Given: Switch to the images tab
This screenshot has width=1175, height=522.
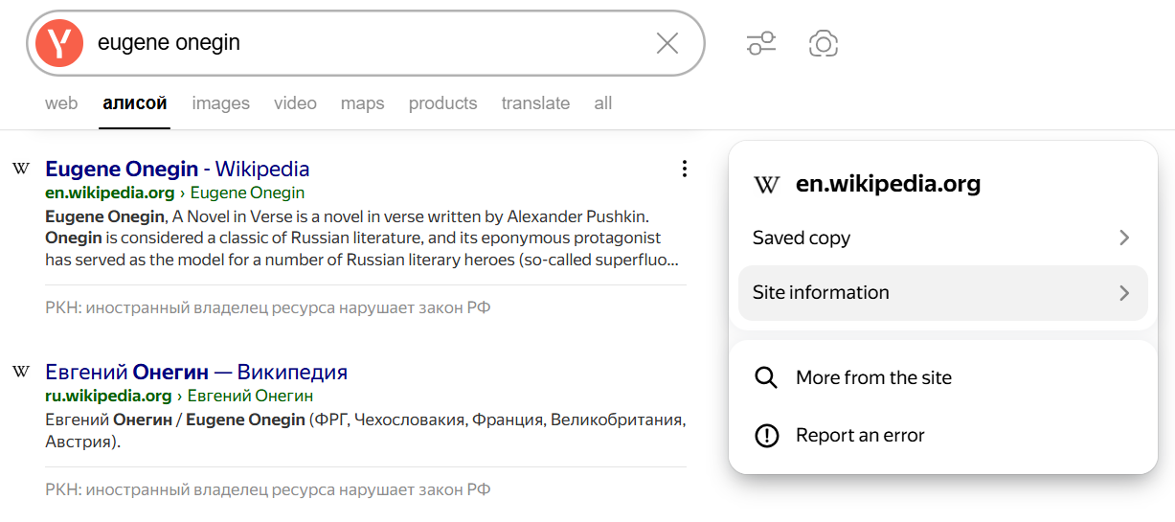Looking at the screenshot, I should coord(220,103).
